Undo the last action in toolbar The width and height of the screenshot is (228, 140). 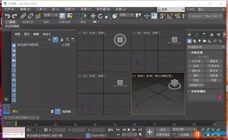(7, 16)
